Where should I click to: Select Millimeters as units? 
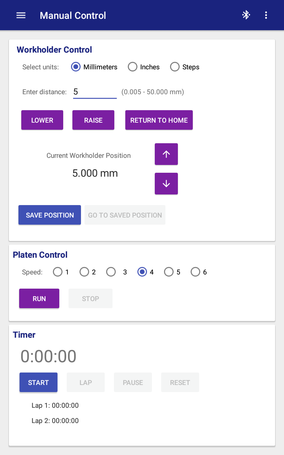[94, 67]
